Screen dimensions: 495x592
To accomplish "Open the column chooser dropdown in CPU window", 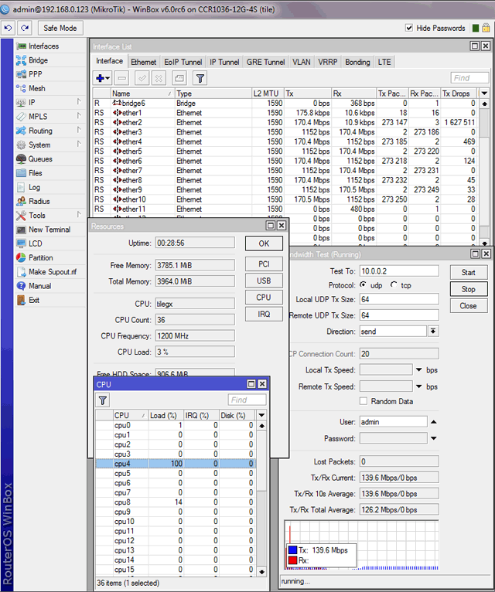I will click(261, 415).
